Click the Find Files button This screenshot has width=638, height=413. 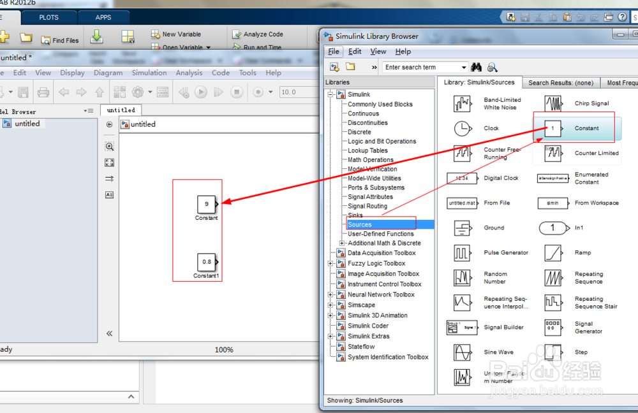point(60,40)
